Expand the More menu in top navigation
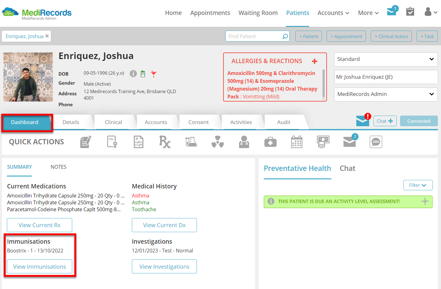Image resolution: width=441 pixels, height=289 pixels. [x=368, y=13]
